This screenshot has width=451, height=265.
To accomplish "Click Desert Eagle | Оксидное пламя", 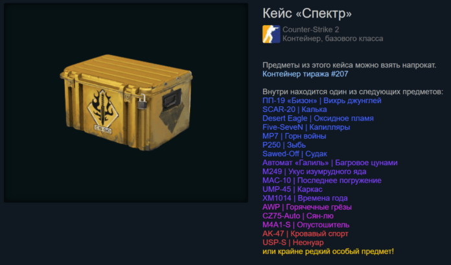I will click(318, 119).
